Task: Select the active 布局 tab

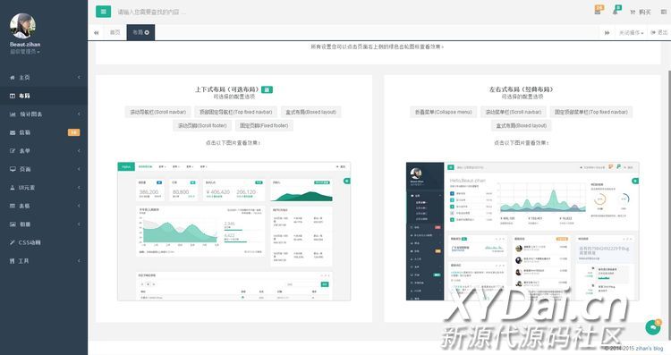Action: click(x=140, y=32)
